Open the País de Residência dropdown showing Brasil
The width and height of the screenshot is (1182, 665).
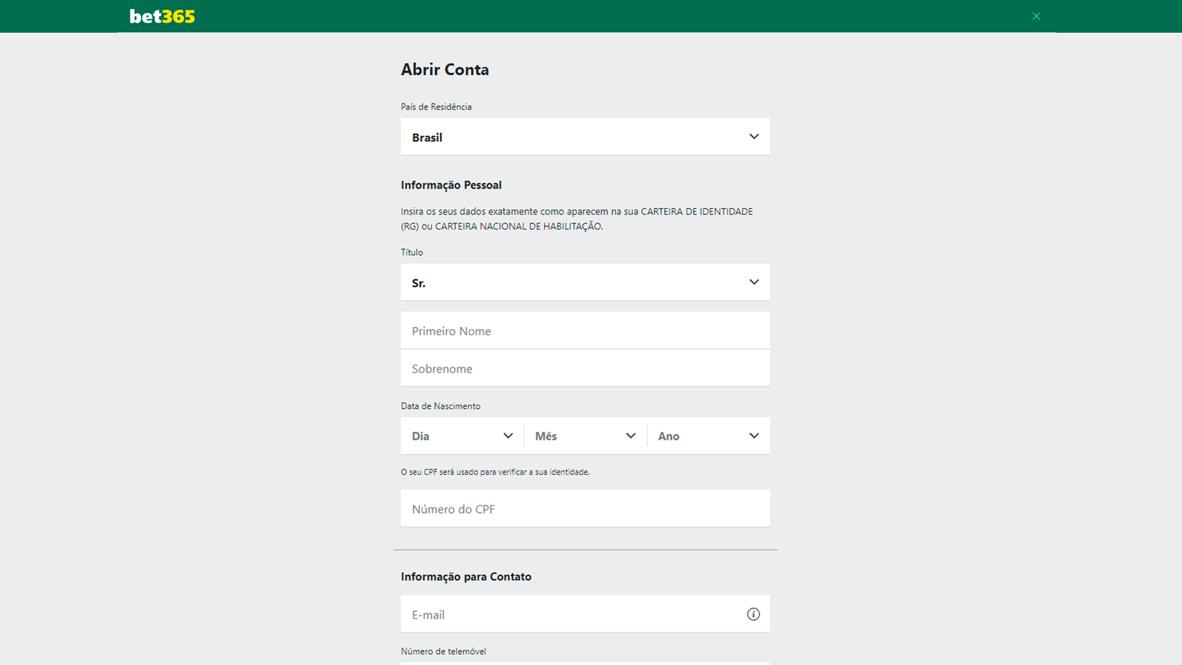(x=585, y=137)
